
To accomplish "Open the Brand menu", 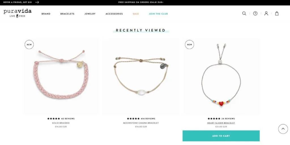I will point(46,14).
